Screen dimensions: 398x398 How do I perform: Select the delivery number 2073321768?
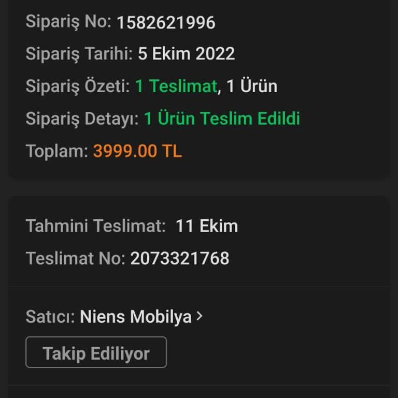pyautogui.click(x=179, y=258)
